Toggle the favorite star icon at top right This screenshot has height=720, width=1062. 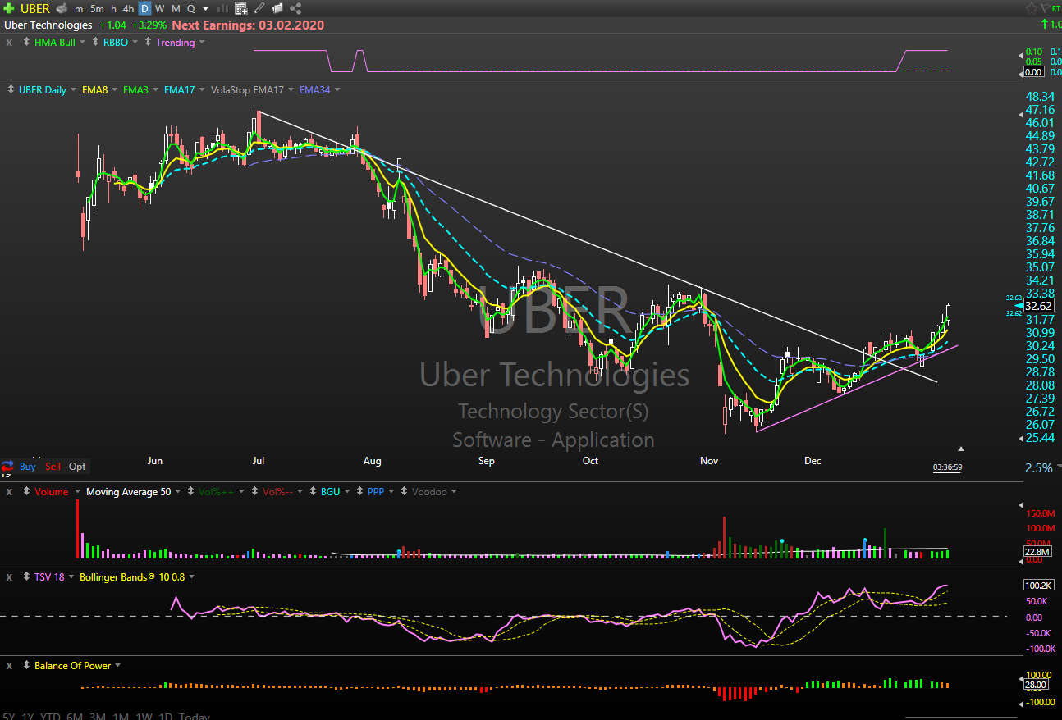click(1032, 8)
